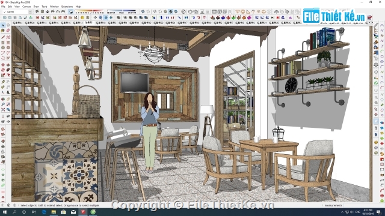385x216 pixels.
Task: Select the Select arrow tool
Action: tap(3, 25)
